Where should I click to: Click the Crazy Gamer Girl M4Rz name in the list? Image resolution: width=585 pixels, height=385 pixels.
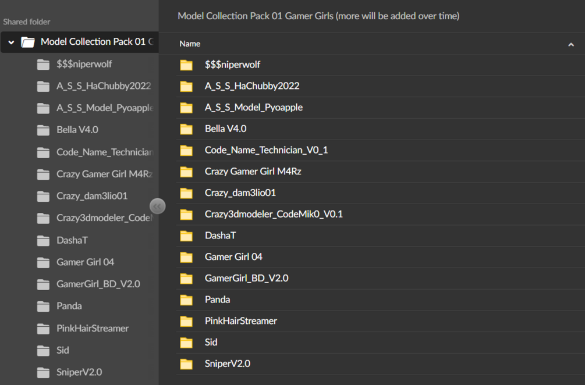(x=253, y=172)
